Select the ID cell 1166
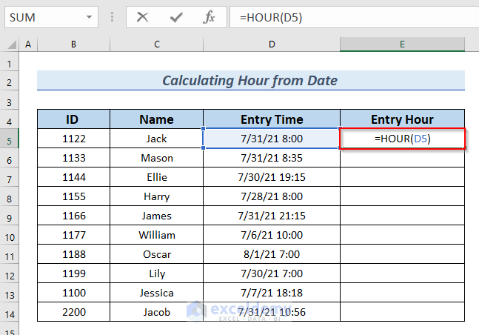Image resolution: width=479 pixels, height=335 pixels. (73, 216)
